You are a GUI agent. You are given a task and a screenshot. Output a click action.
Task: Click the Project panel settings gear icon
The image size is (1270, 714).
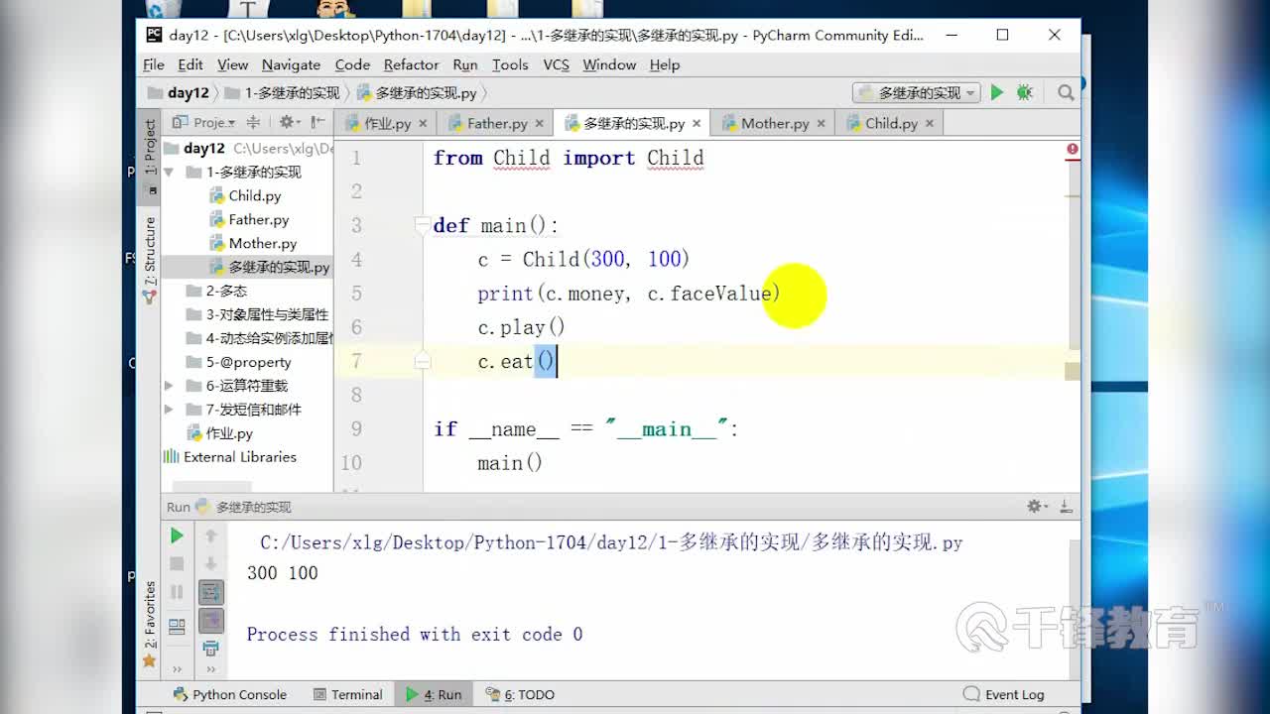pyautogui.click(x=286, y=122)
